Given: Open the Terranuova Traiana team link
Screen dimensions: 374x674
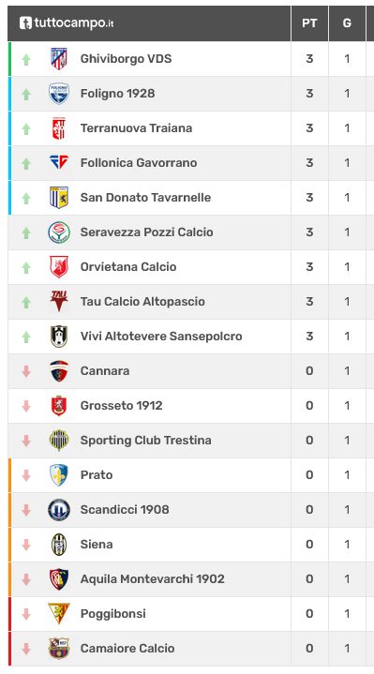Looking at the screenshot, I should pyautogui.click(x=136, y=128).
